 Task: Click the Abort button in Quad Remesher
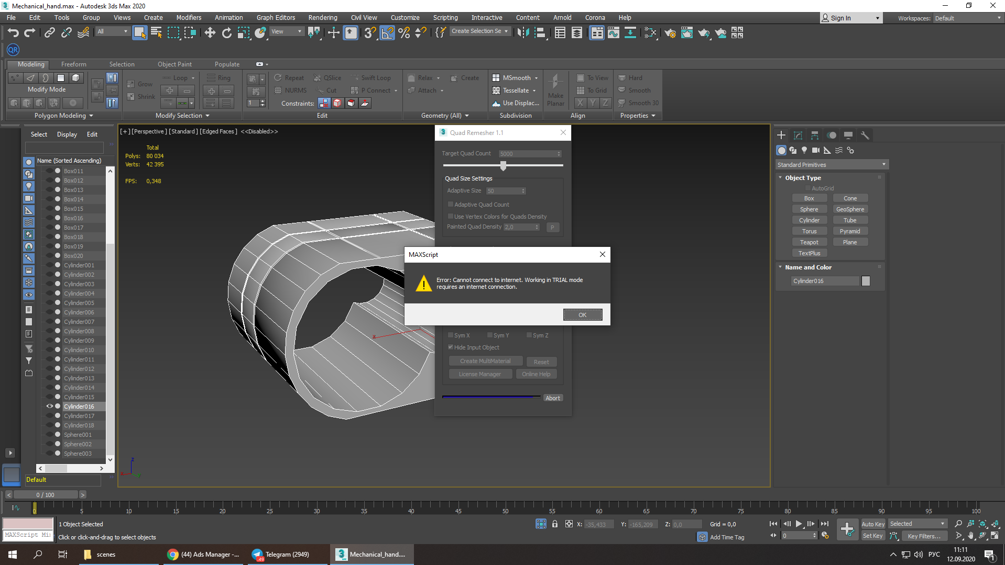553,398
